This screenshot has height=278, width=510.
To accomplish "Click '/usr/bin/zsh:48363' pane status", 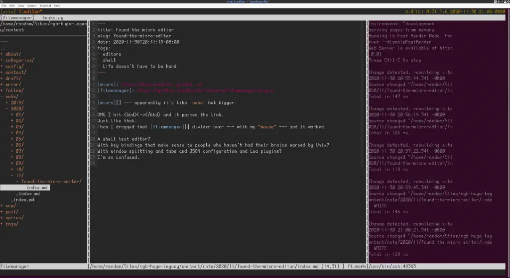I will point(392,266).
